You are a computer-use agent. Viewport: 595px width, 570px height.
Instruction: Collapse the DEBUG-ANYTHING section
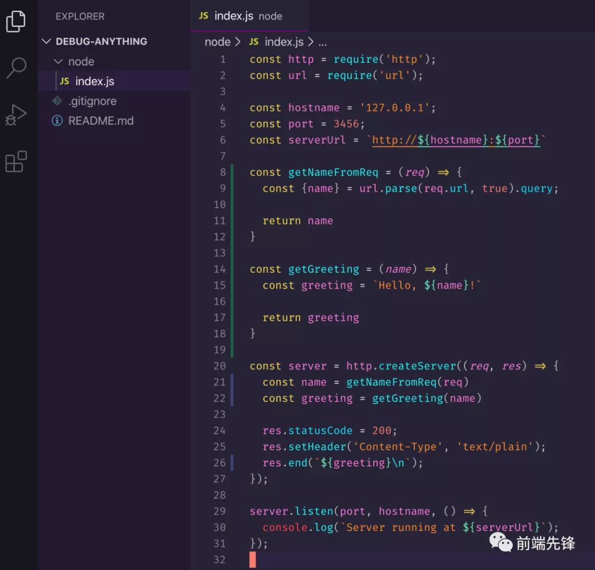[x=46, y=41]
